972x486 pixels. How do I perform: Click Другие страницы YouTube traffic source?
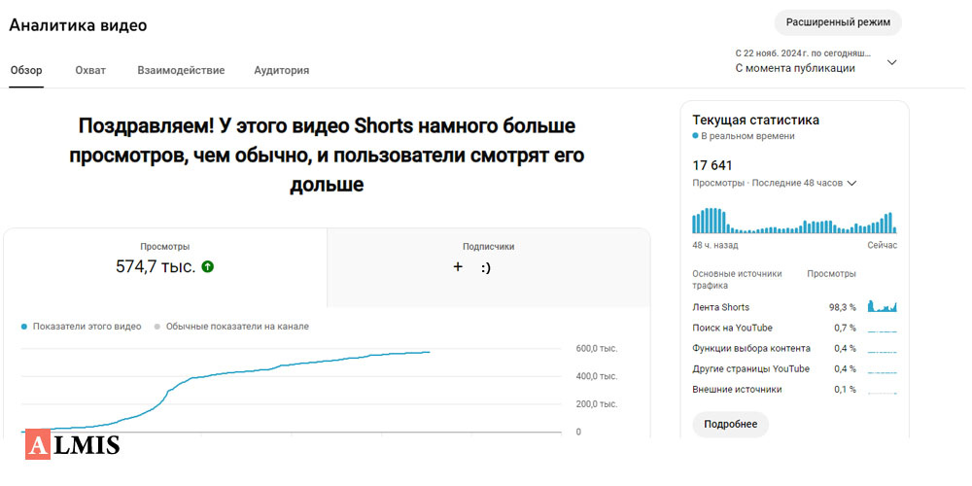pyautogui.click(x=750, y=368)
